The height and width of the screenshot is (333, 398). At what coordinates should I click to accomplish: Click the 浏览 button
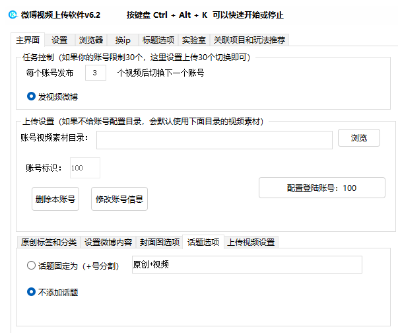coord(359,138)
